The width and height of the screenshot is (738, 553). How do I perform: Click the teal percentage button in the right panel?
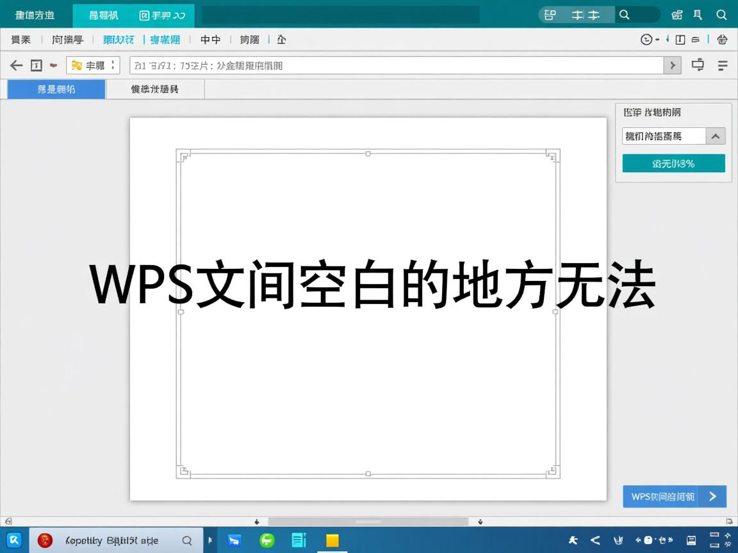coord(673,163)
